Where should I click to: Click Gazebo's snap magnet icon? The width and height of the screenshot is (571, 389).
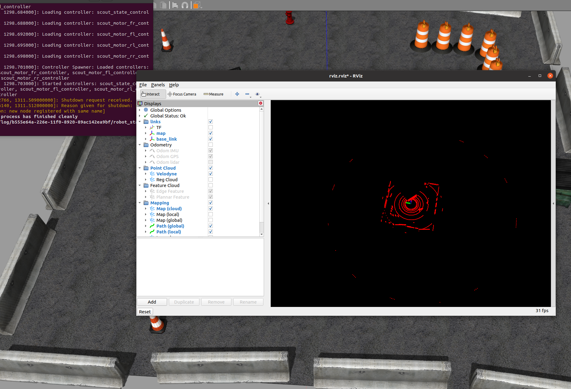click(185, 5)
